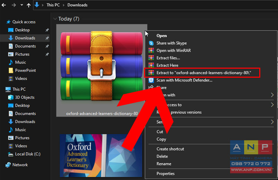The width and height of the screenshot is (278, 180).
Task: Select Downloads in the address path
Action: 77,5
